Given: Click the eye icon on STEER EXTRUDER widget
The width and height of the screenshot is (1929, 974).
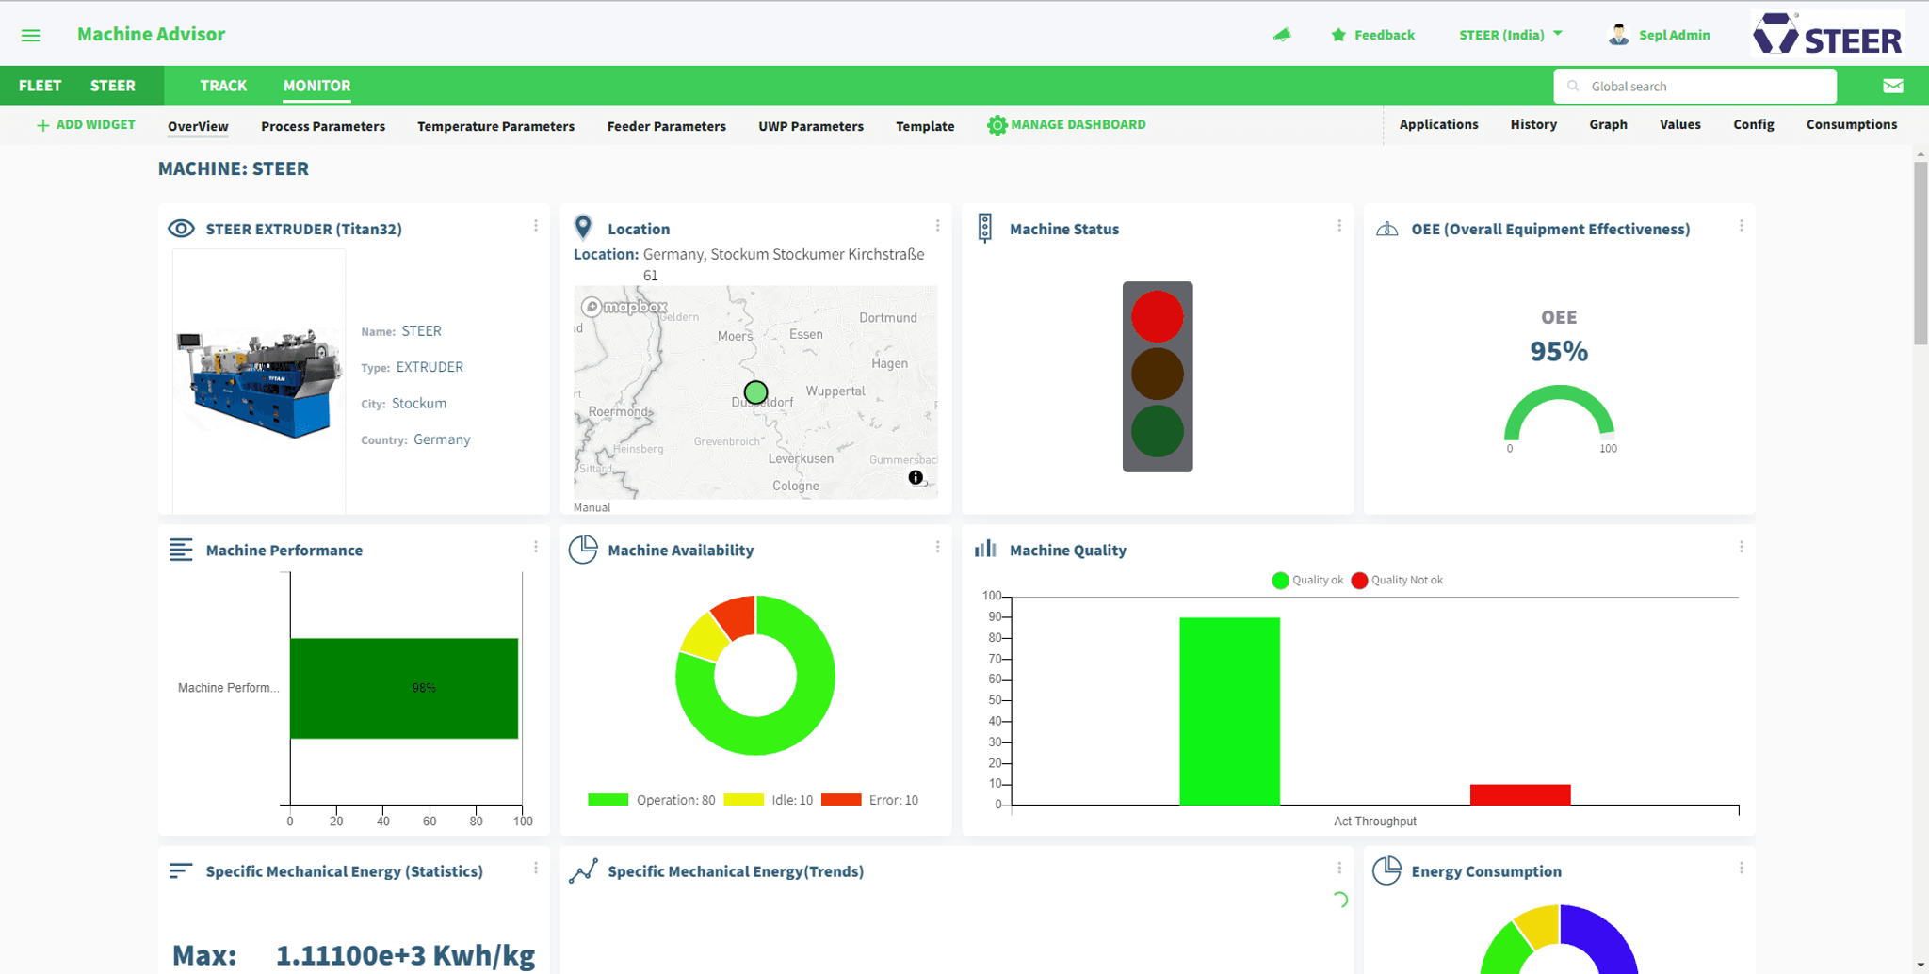Looking at the screenshot, I should pos(181,229).
